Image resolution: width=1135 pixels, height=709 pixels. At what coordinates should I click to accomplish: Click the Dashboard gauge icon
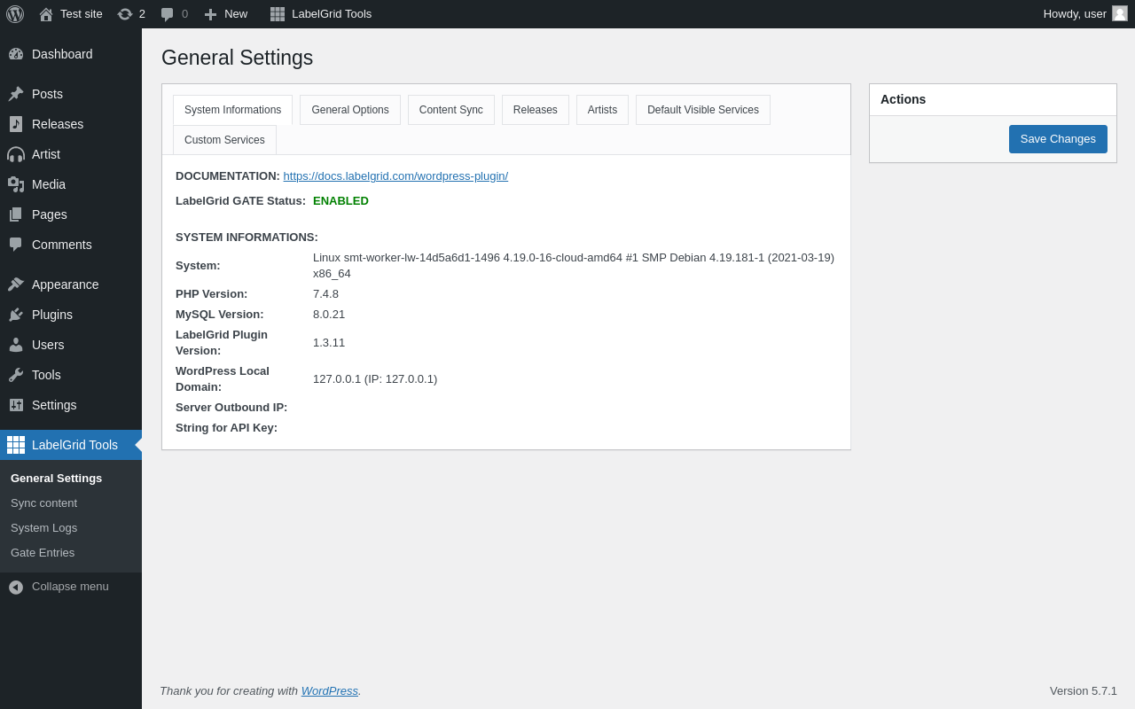(x=16, y=54)
